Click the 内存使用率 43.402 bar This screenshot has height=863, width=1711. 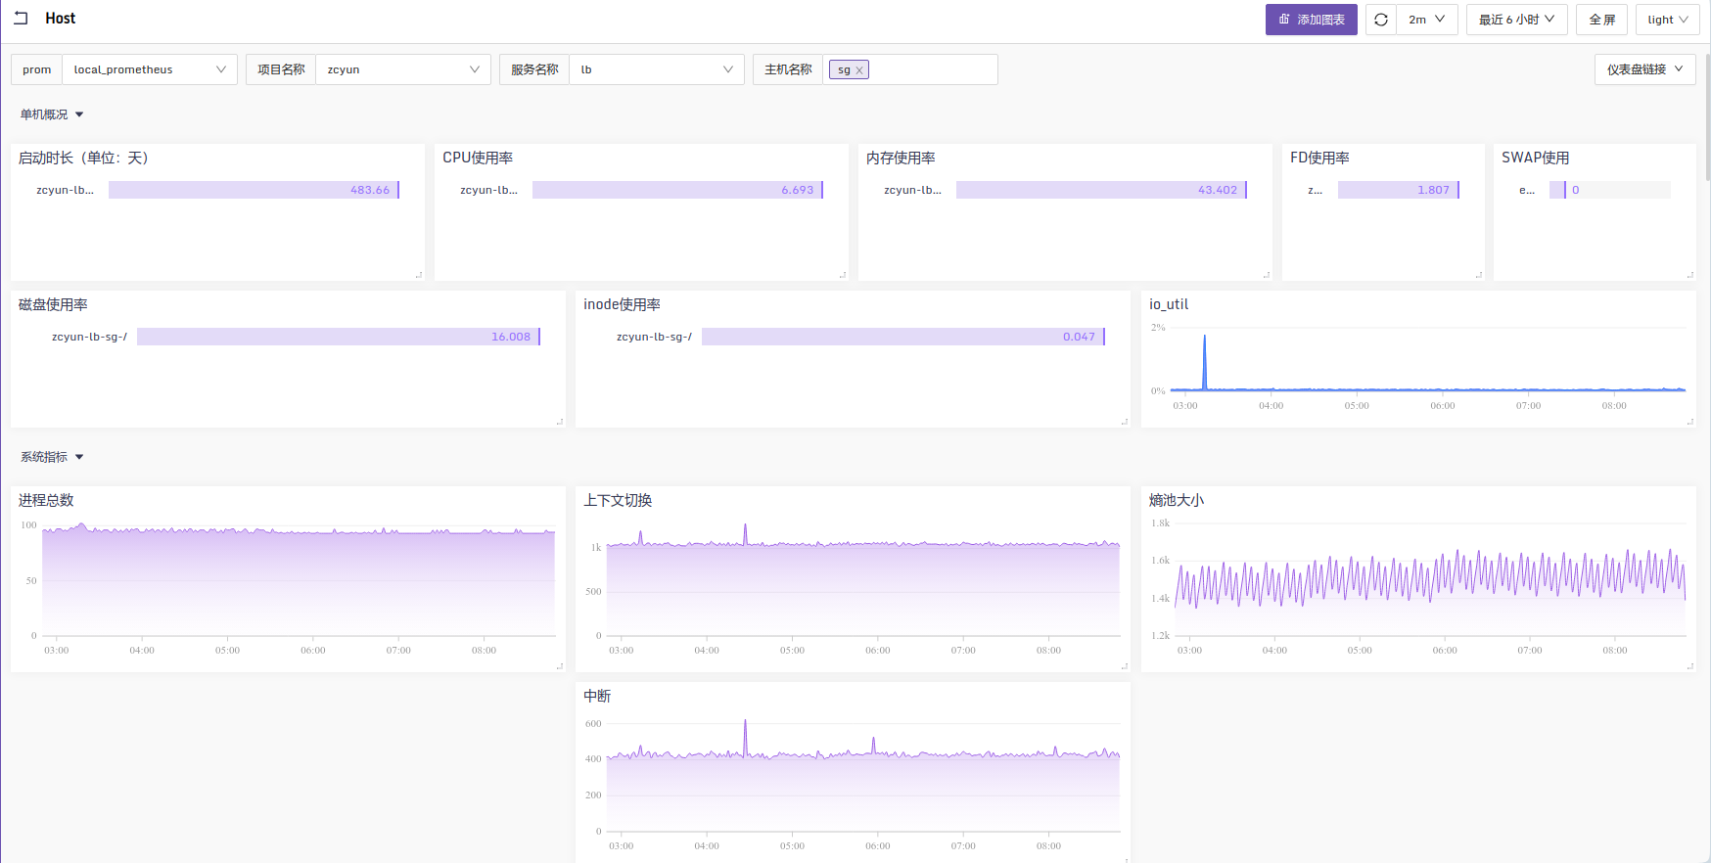click(1101, 190)
